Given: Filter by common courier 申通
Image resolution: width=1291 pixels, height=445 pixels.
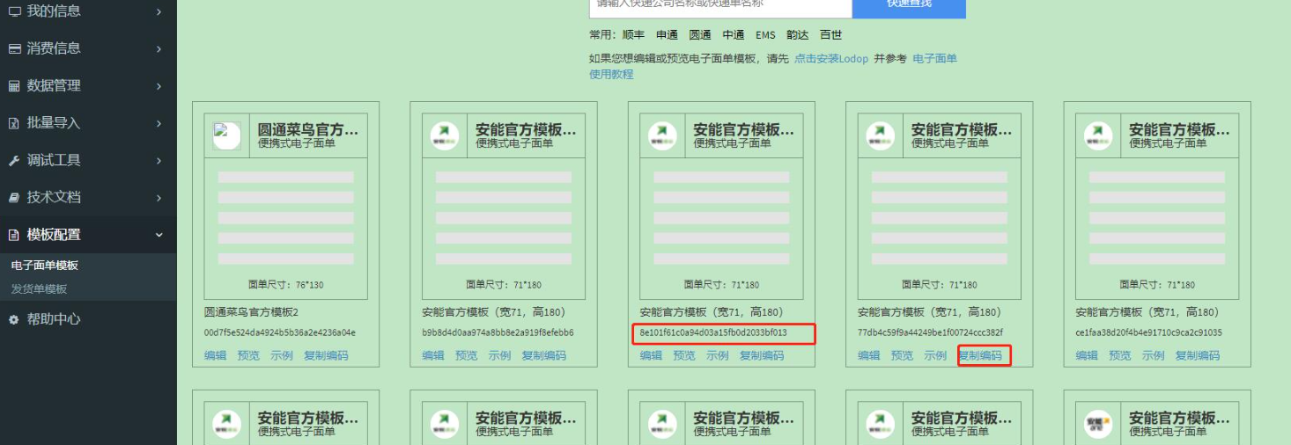Looking at the screenshot, I should point(667,35).
